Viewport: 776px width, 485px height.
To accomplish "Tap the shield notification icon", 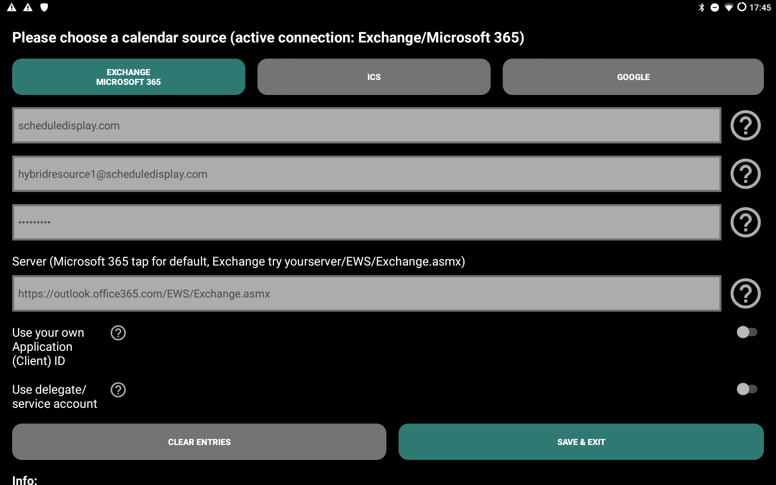I will 44,7.
